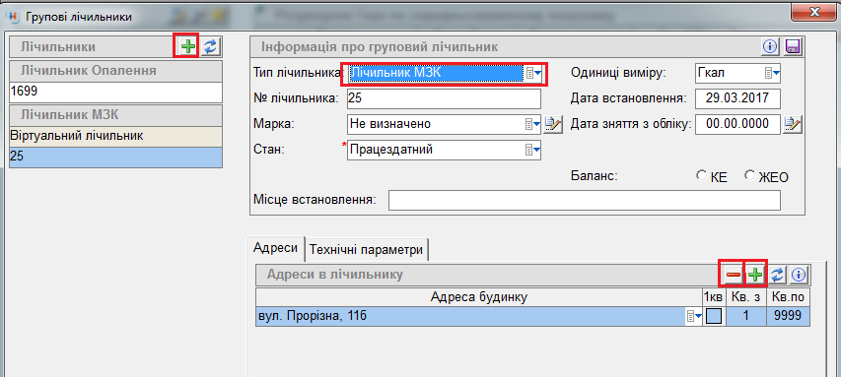
Task: Switch to the Технічні параметри tab
Action: click(367, 250)
